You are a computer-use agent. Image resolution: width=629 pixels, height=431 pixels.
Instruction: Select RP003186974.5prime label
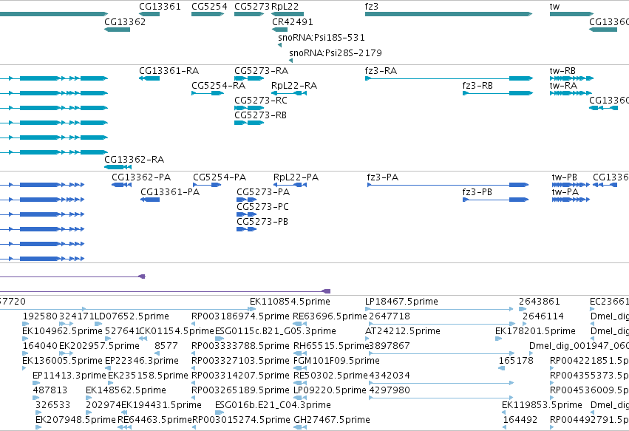(x=240, y=316)
